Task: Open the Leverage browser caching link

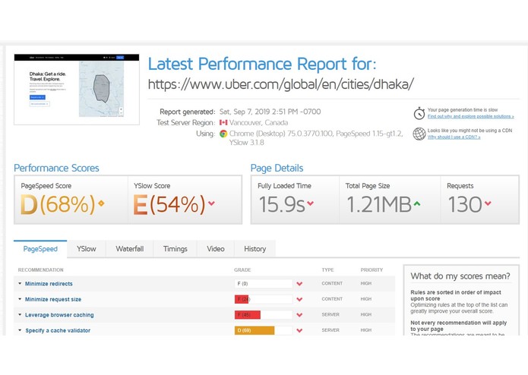Action: click(x=59, y=315)
